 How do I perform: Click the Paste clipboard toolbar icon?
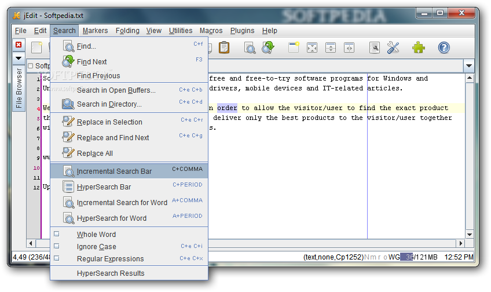pos(223,48)
